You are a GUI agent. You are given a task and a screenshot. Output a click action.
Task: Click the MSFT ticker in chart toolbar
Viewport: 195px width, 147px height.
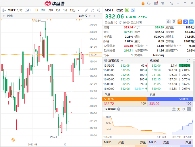tap(11, 10)
